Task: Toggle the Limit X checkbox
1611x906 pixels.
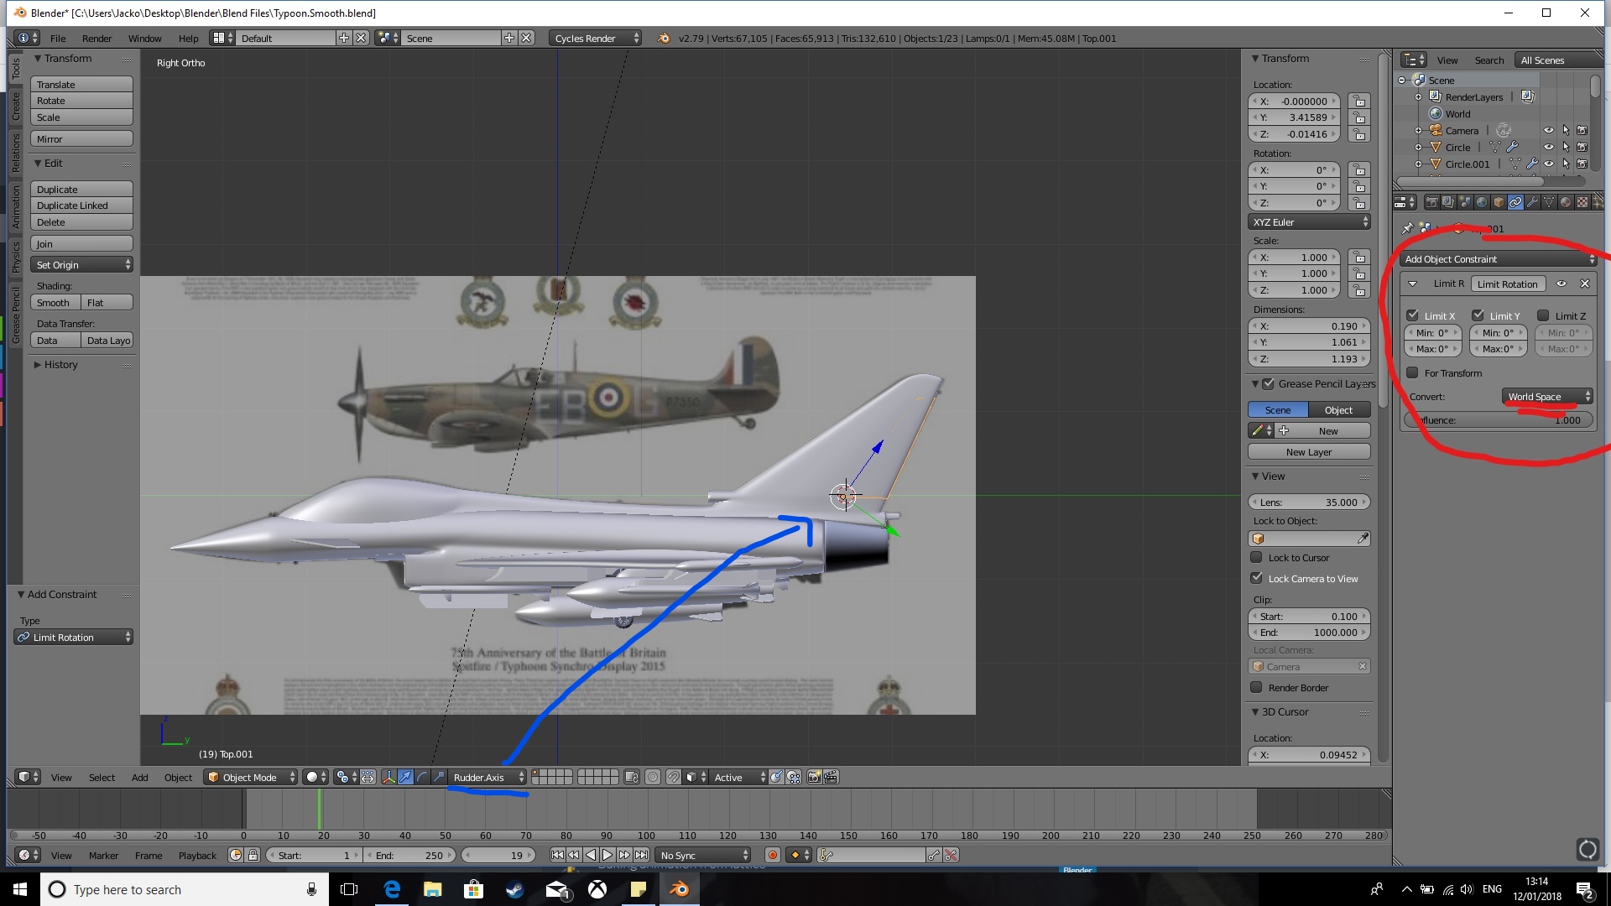Action: coord(1413,315)
